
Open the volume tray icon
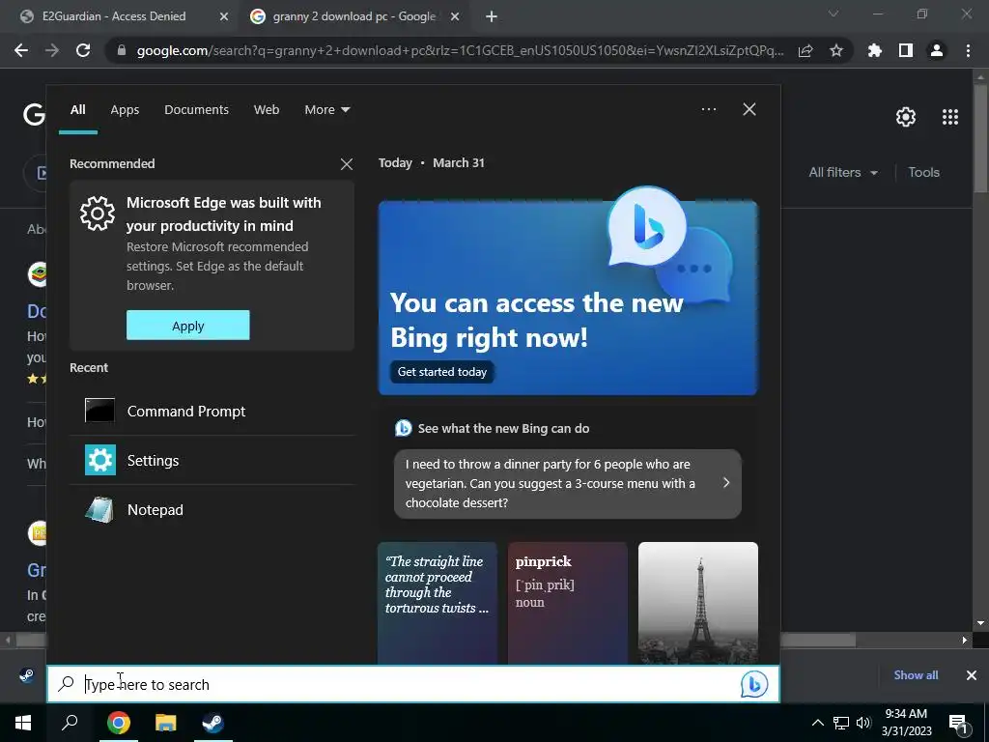click(x=863, y=723)
